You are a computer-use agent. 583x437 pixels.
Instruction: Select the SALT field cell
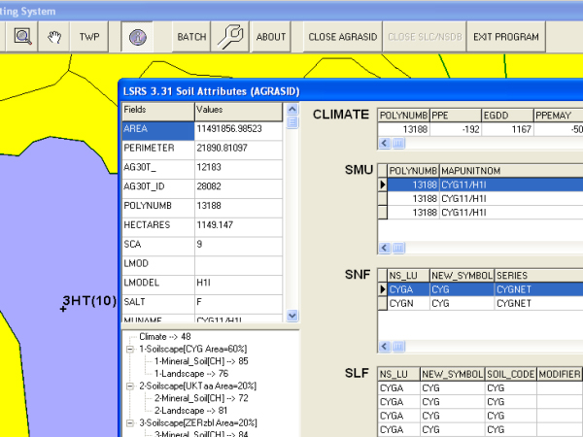tap(158, 304)
